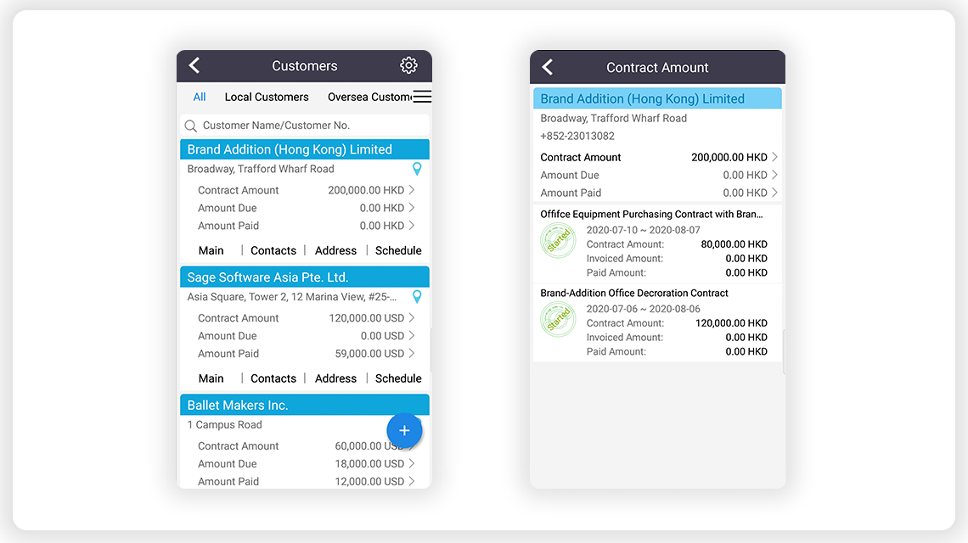
Task: Open Address for Sage Software customer
Action: tap(336, 378)
